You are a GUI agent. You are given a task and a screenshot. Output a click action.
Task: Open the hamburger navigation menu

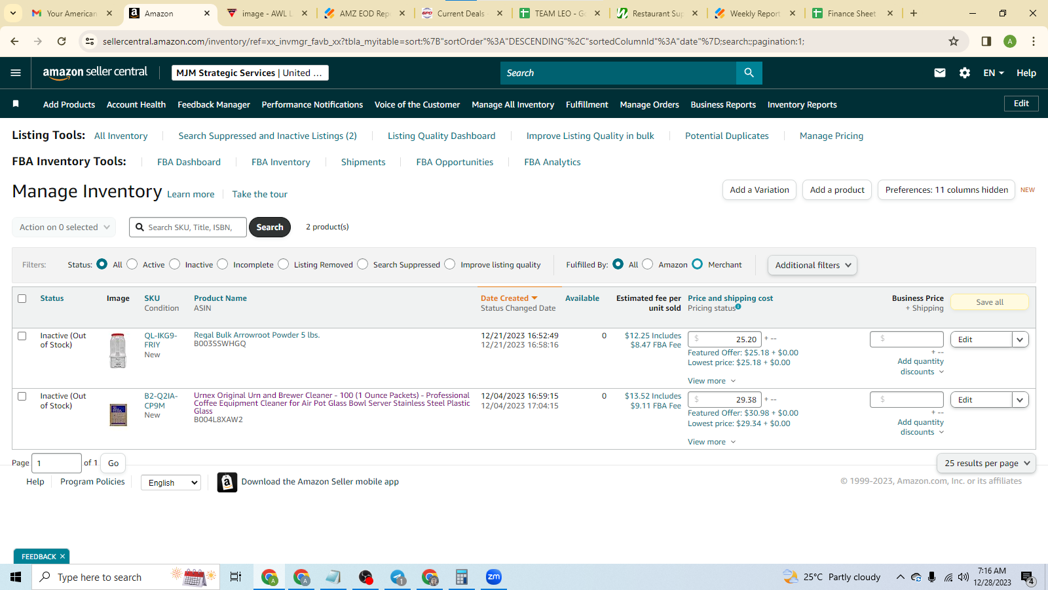(16, 73)
